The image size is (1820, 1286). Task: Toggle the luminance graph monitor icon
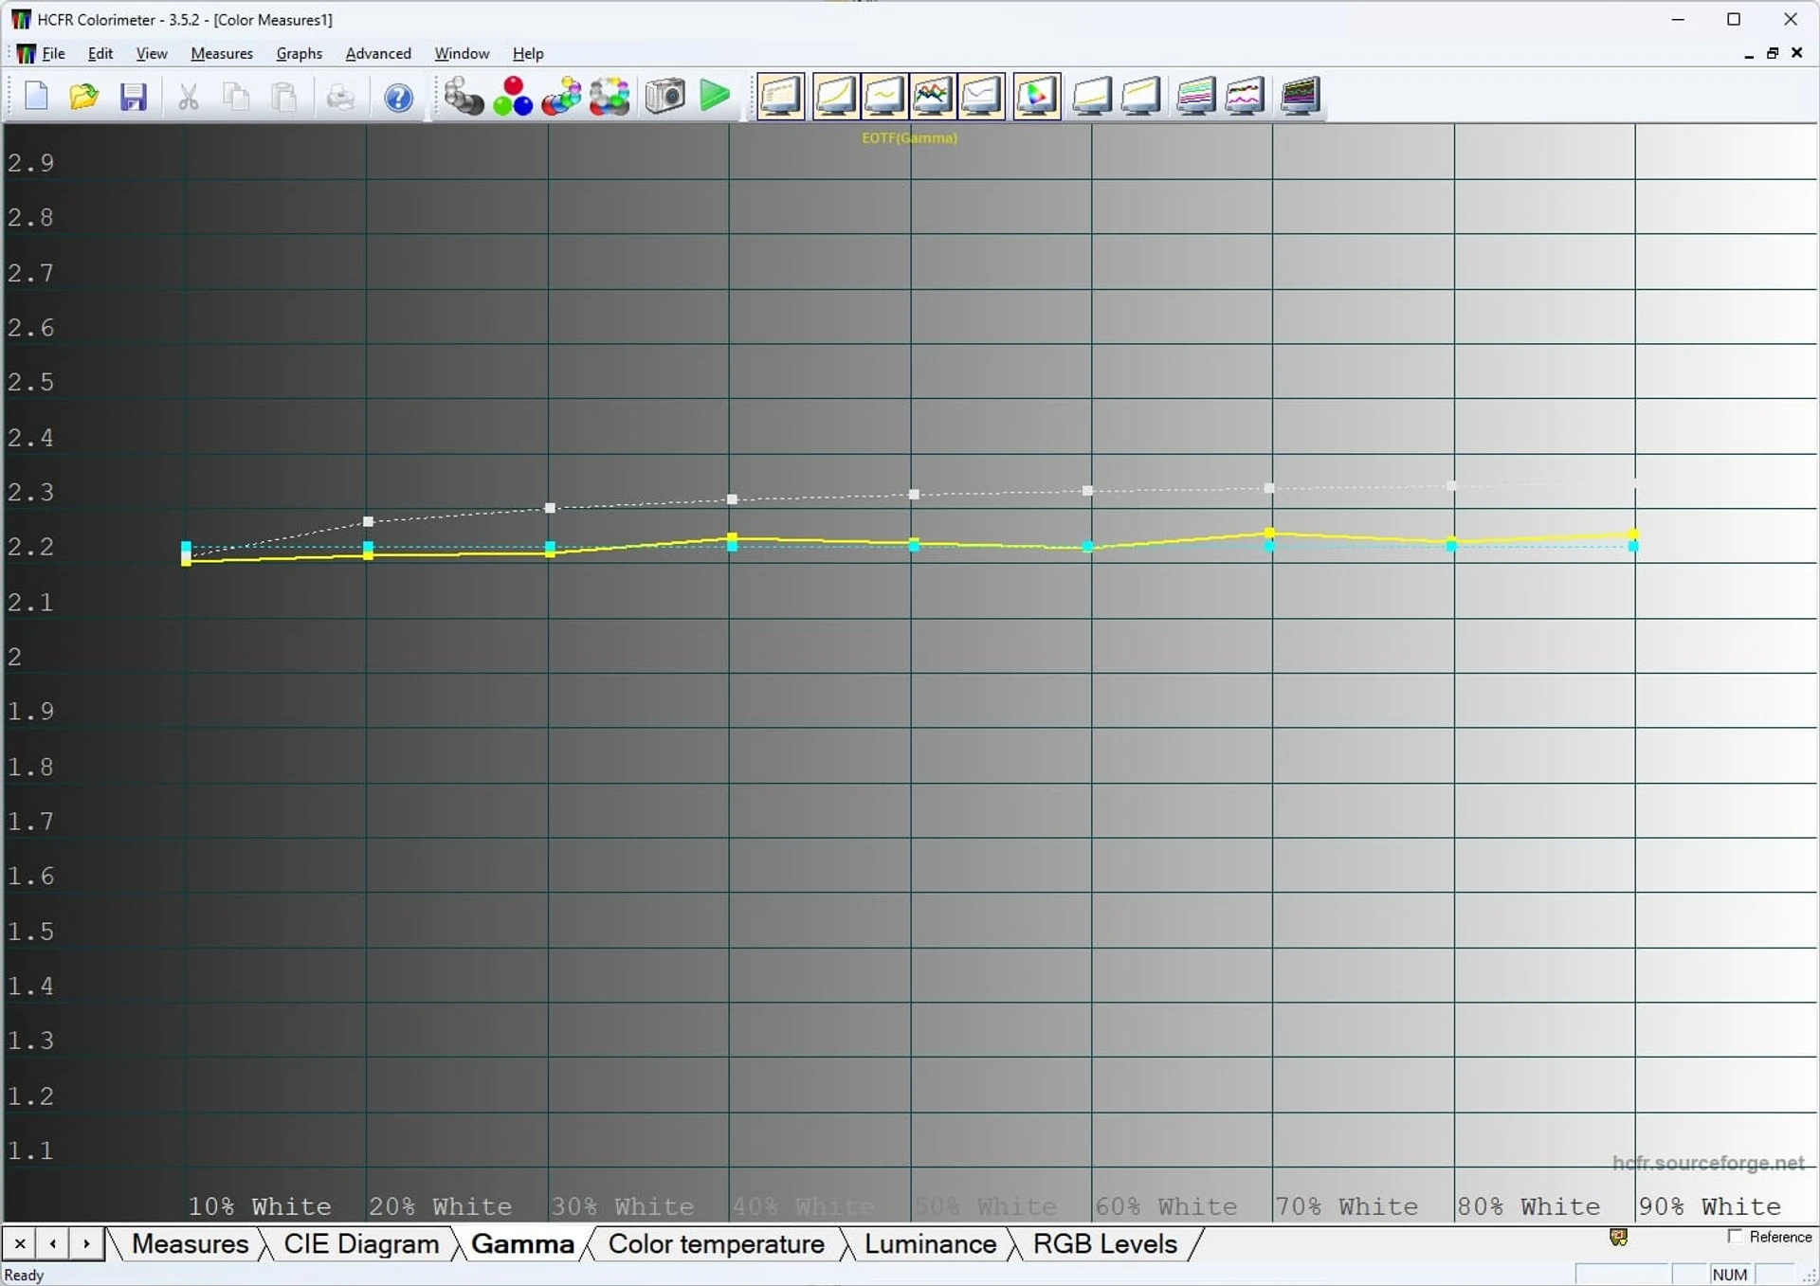point(835,97)
